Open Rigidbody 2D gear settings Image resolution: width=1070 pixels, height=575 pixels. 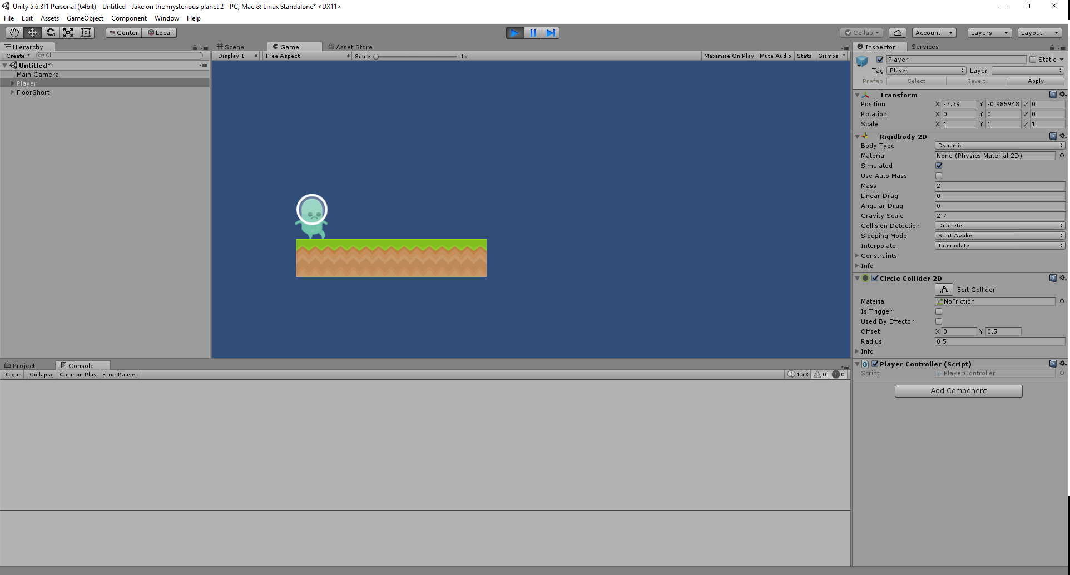[x=1062, y=136]
